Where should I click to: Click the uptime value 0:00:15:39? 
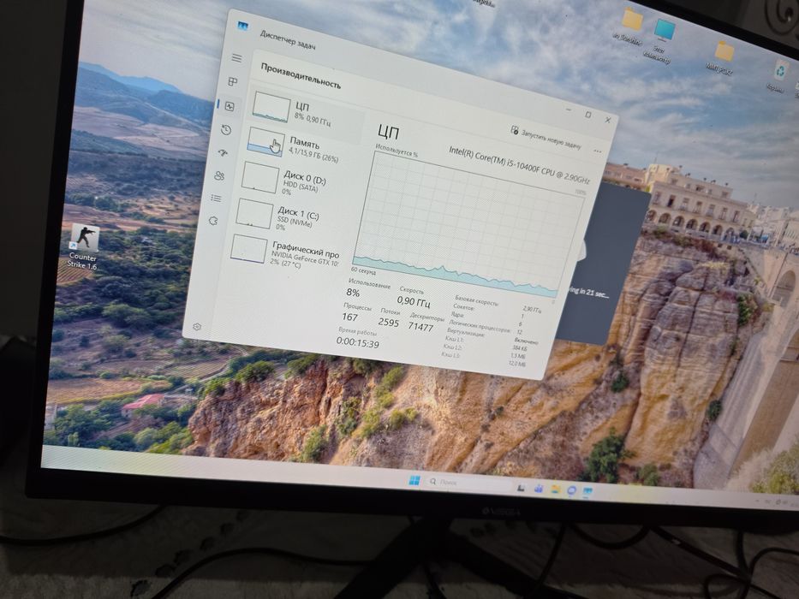(357, 343)
